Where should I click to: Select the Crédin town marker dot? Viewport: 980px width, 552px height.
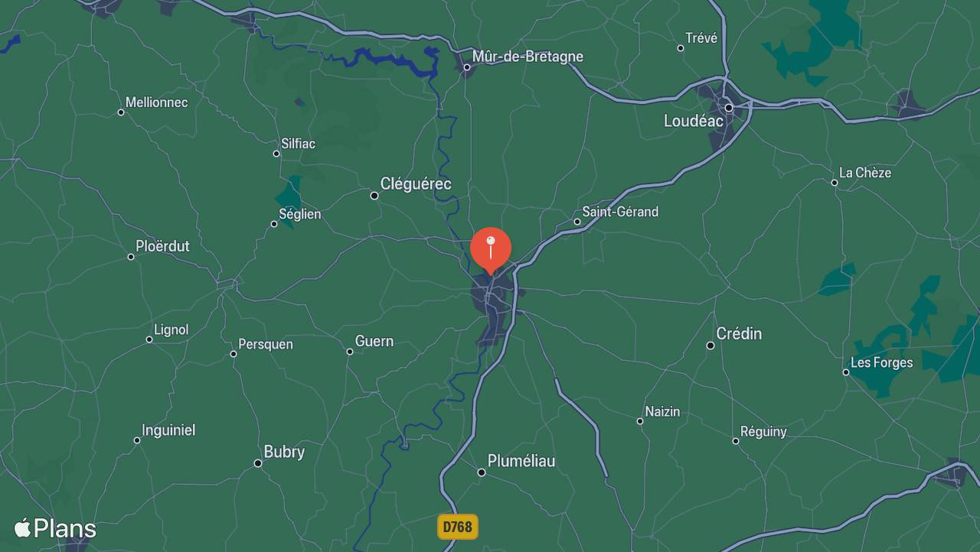coord(710,346)
